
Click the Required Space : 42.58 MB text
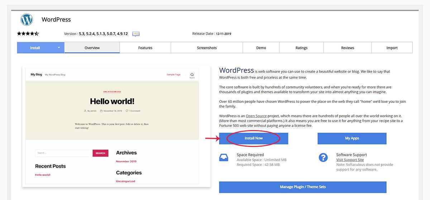pos(258,165)
